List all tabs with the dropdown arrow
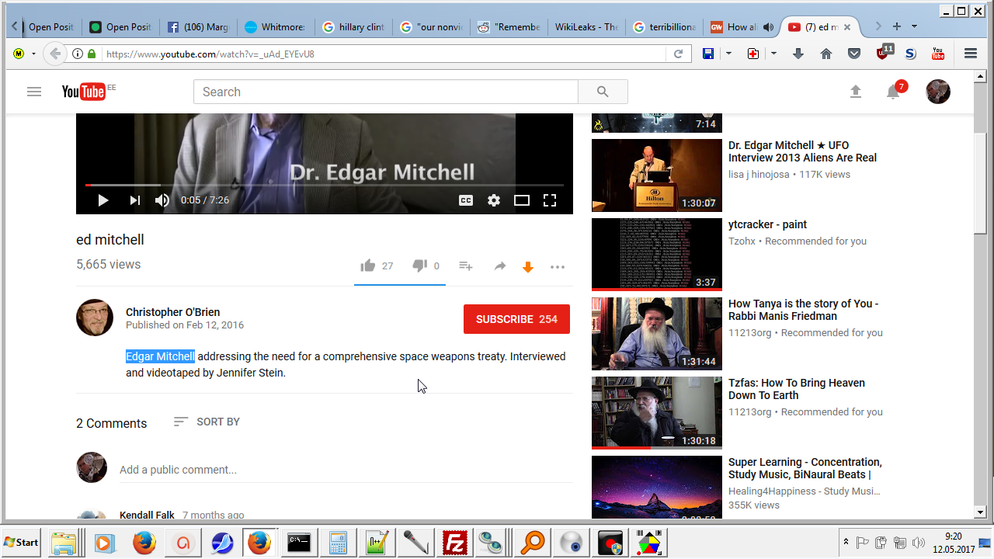The image size is (994, 559). pyautogui.click(x=914, y=26)
